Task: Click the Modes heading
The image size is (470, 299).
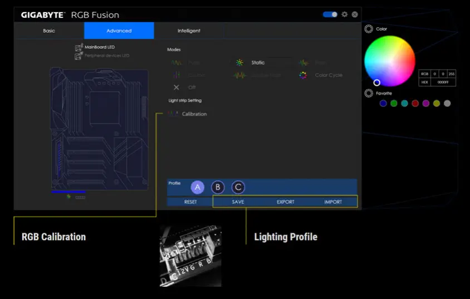Action: pos(174,50)
